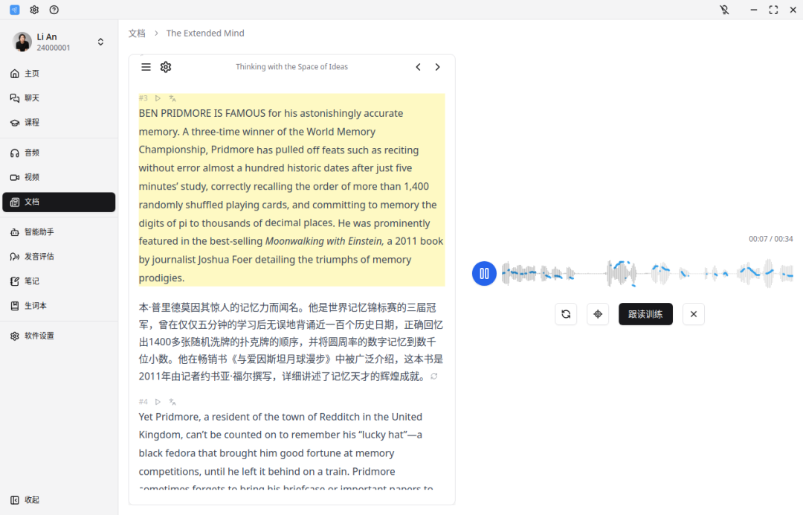The width and height of the screenshot is (803, 515).
Task: Go to next page with right chevron
Action: (x=437, y=66)
